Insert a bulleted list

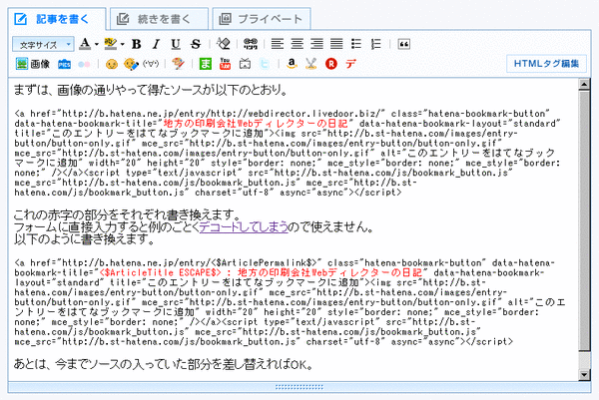pos(356,44)
